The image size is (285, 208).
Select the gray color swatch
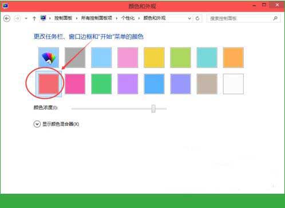(x=75, y=58)
